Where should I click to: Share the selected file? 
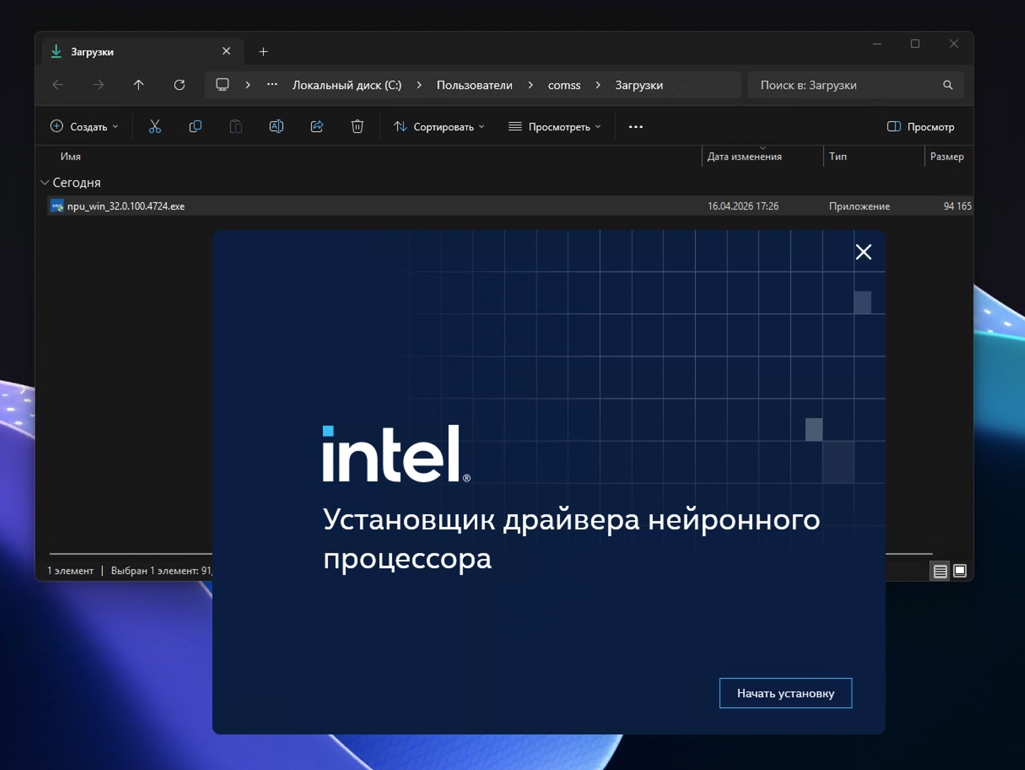(x=317, y=126)
